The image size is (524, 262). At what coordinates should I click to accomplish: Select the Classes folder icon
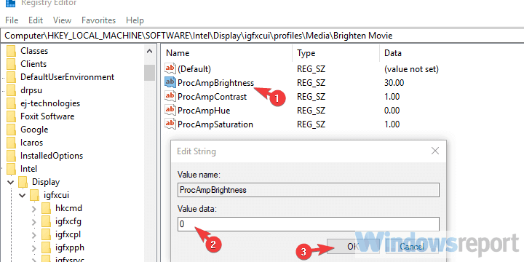[x=12, y=51]
